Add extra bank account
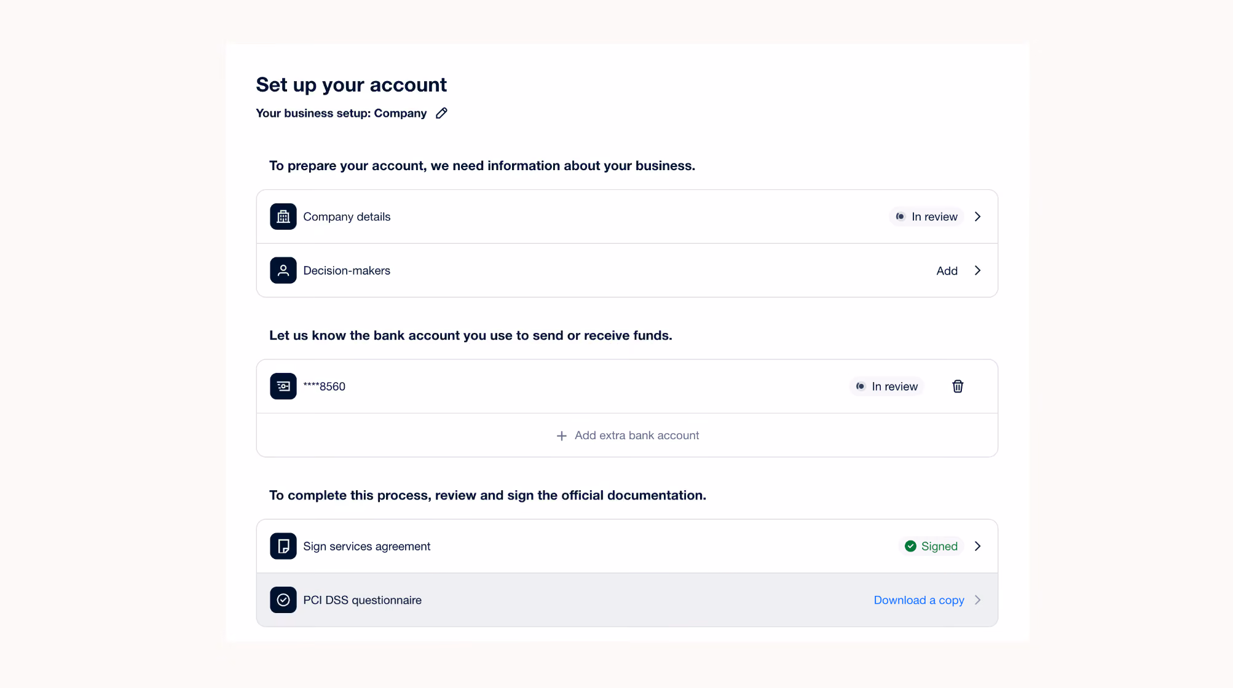 [x=627, y=436]
